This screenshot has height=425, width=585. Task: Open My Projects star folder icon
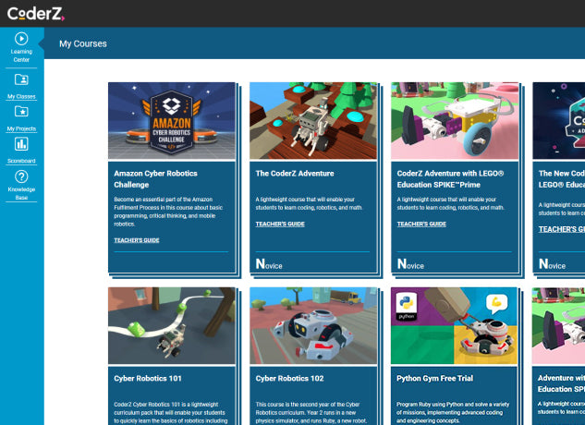21,112
